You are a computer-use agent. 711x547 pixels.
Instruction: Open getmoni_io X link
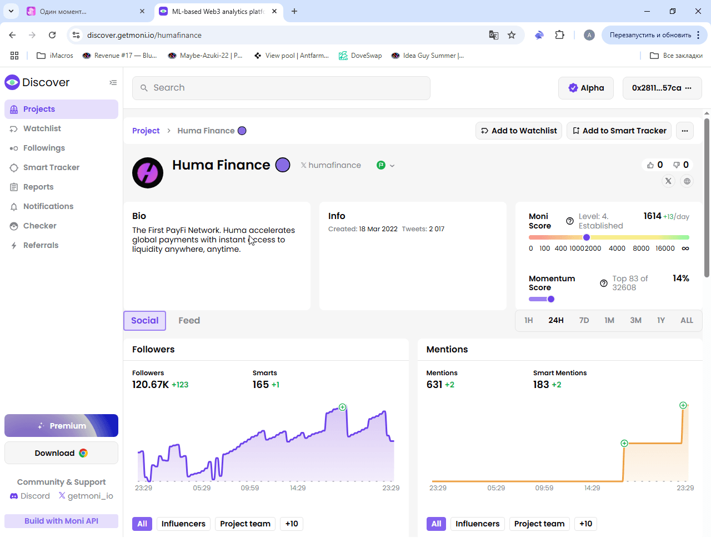click(86, 496)
